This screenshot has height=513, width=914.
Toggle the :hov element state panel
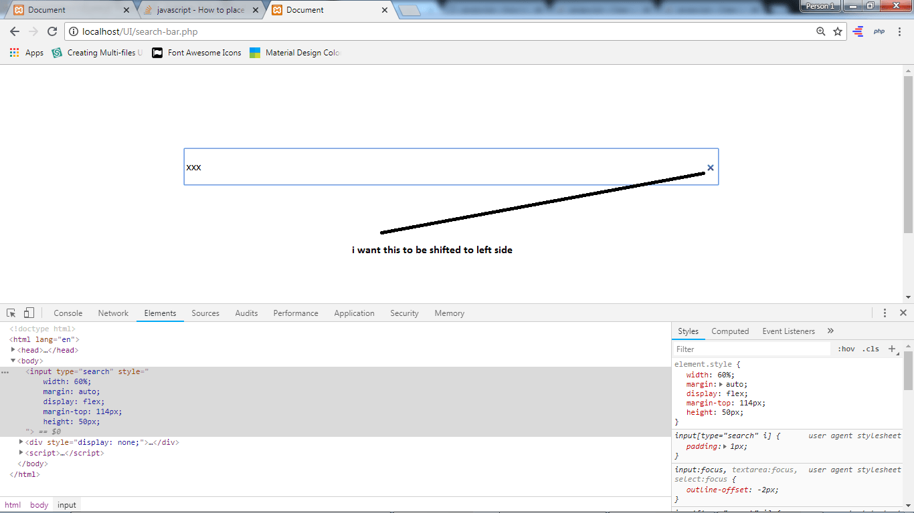point(846,349)
